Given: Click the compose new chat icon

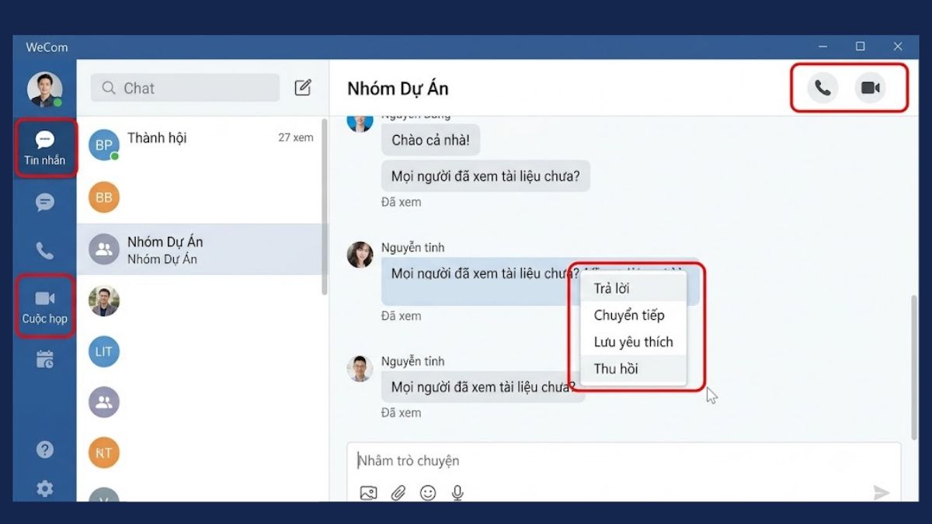Looking at the screenshot, I should (303, 88).
